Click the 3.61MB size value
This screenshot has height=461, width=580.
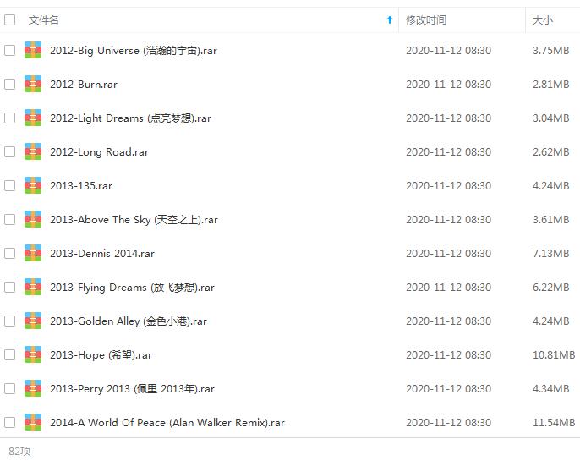550,220
